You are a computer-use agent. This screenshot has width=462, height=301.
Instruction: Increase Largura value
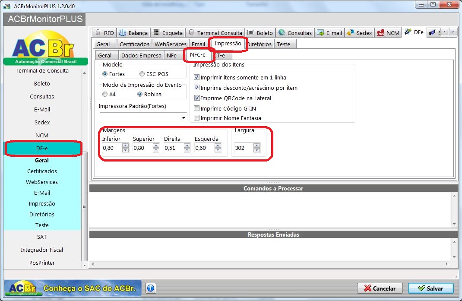(256, 146)
